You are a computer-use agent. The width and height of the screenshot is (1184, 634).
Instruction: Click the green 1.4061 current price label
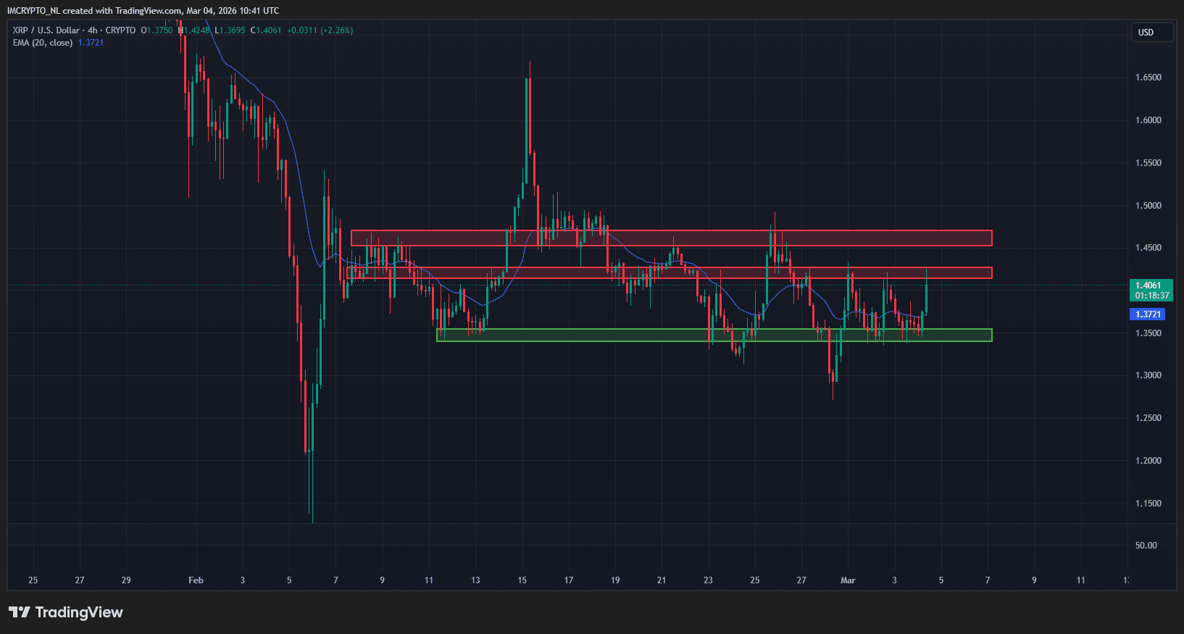point(1151,285)
